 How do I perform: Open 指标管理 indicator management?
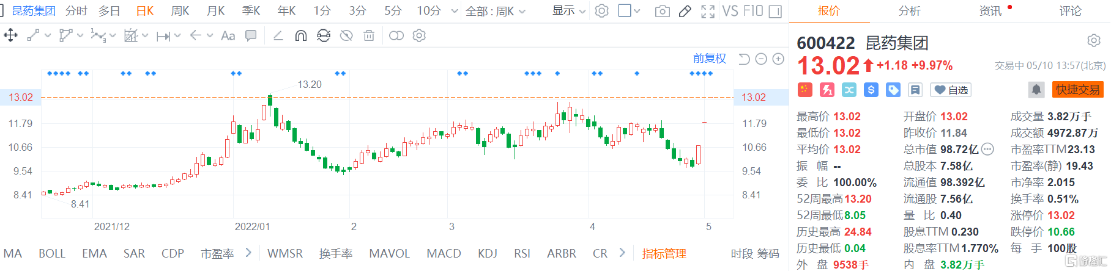(664, 253)
